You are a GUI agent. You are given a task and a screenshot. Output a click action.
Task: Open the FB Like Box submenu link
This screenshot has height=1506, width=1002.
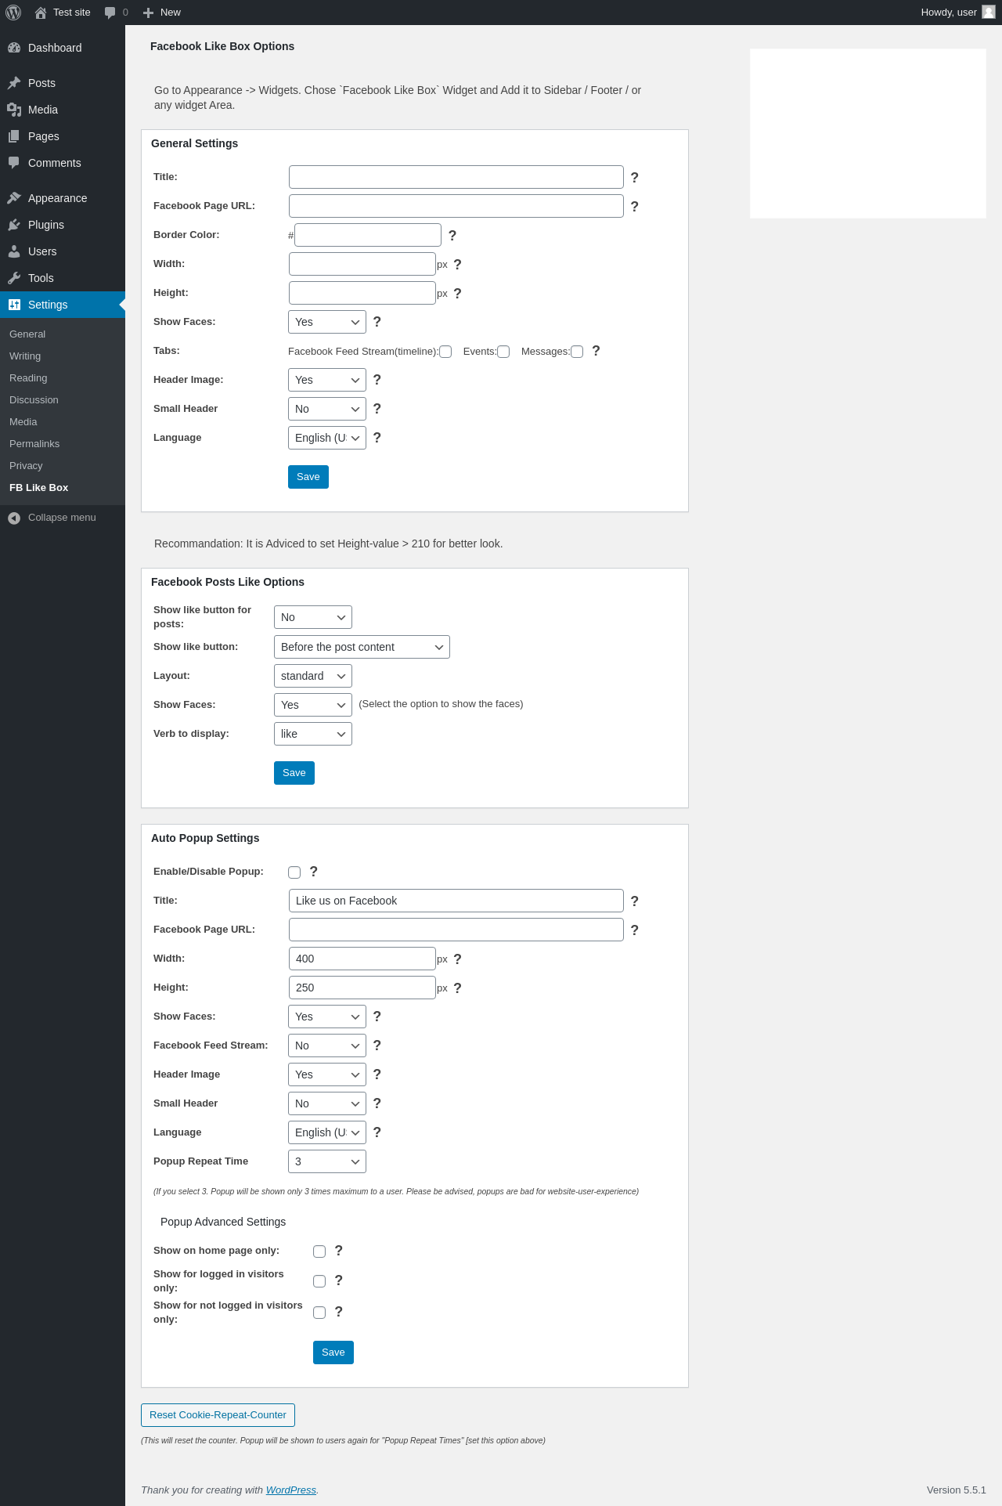coord(39,488)
